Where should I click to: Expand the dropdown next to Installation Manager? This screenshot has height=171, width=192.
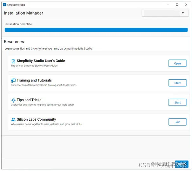tap(165, 13)
